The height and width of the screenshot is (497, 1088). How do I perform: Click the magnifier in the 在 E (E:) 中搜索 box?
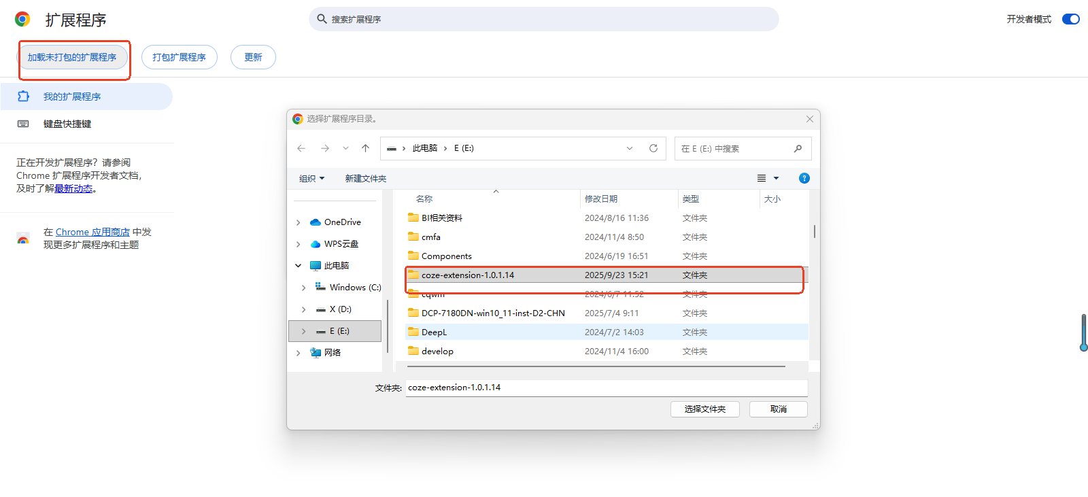coord(798,148)
